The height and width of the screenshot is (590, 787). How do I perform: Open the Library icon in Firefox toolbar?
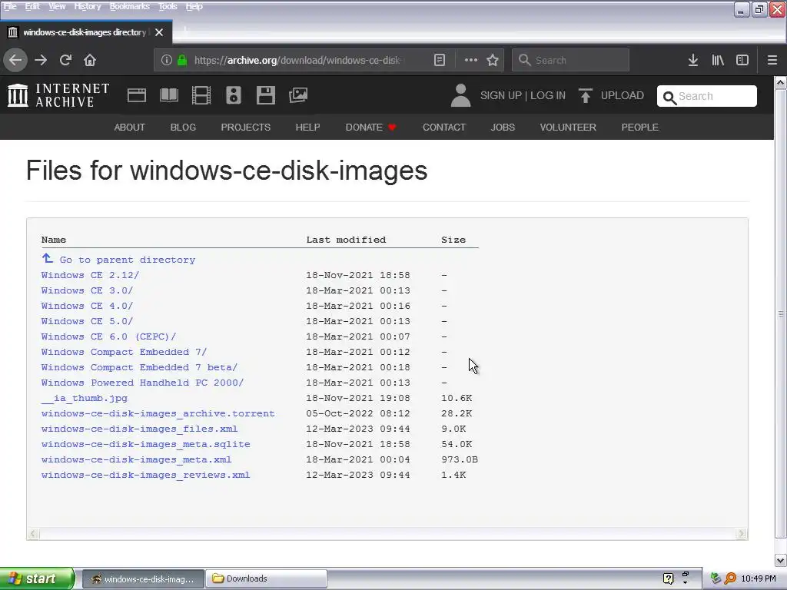(718, 60)
